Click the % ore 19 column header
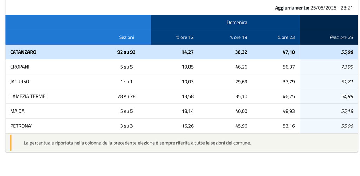 pyautogui.click(x=239, y=37)
